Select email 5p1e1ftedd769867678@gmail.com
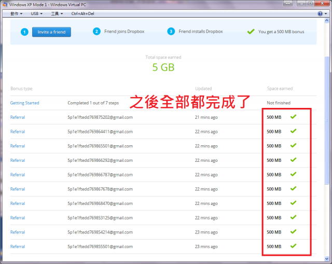The height and width of the screenshot is (264, 332). point(100,189)
